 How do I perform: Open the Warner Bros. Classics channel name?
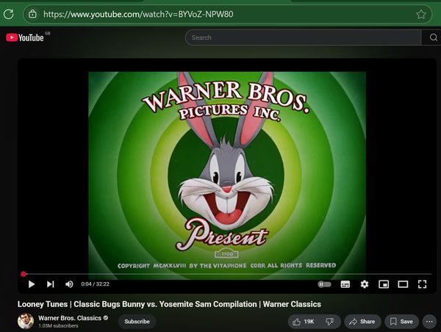(x=70, y=318)
